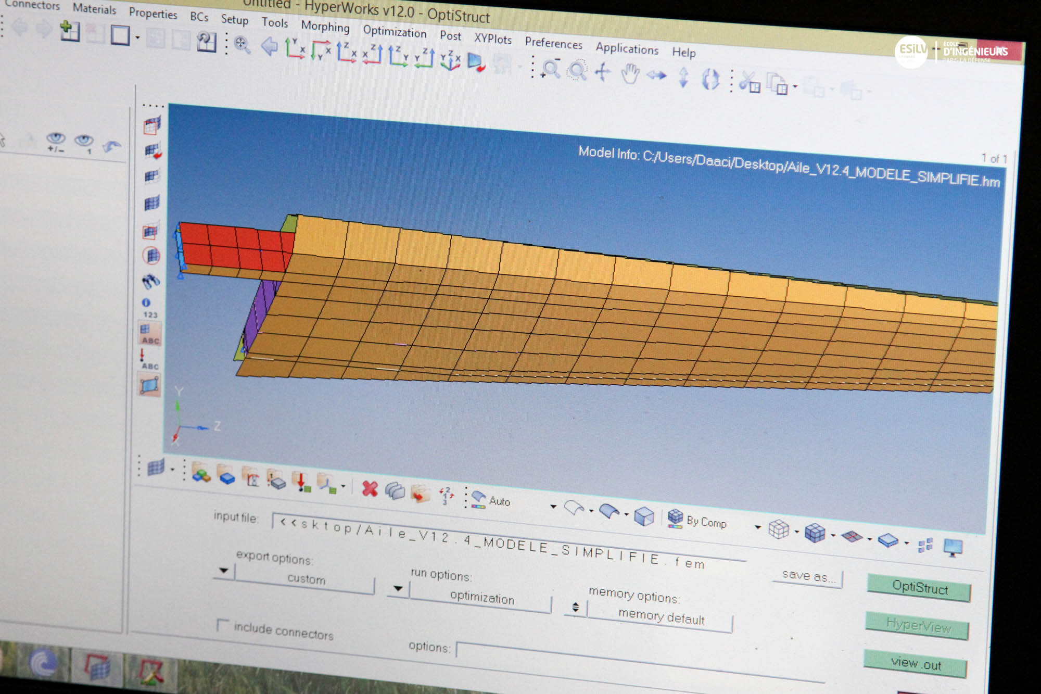
Task: Click the red X delete icon
Action: click(370, 488)
